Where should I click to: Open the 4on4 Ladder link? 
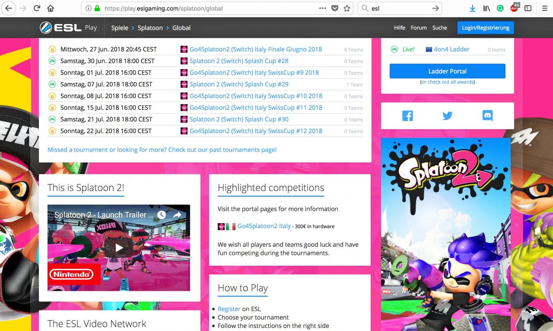(x=451, y=49)
